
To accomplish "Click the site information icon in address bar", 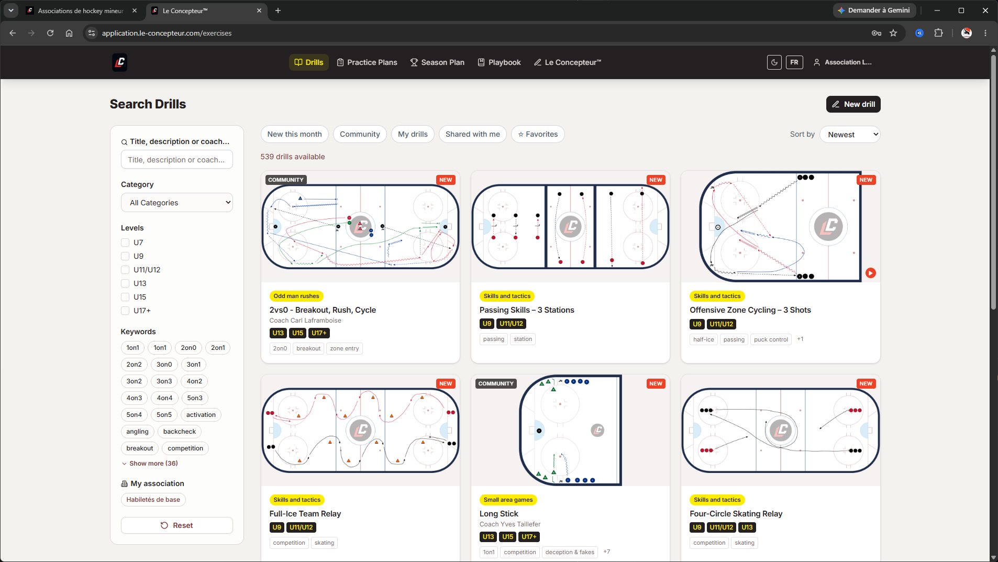I will (92, 33).
